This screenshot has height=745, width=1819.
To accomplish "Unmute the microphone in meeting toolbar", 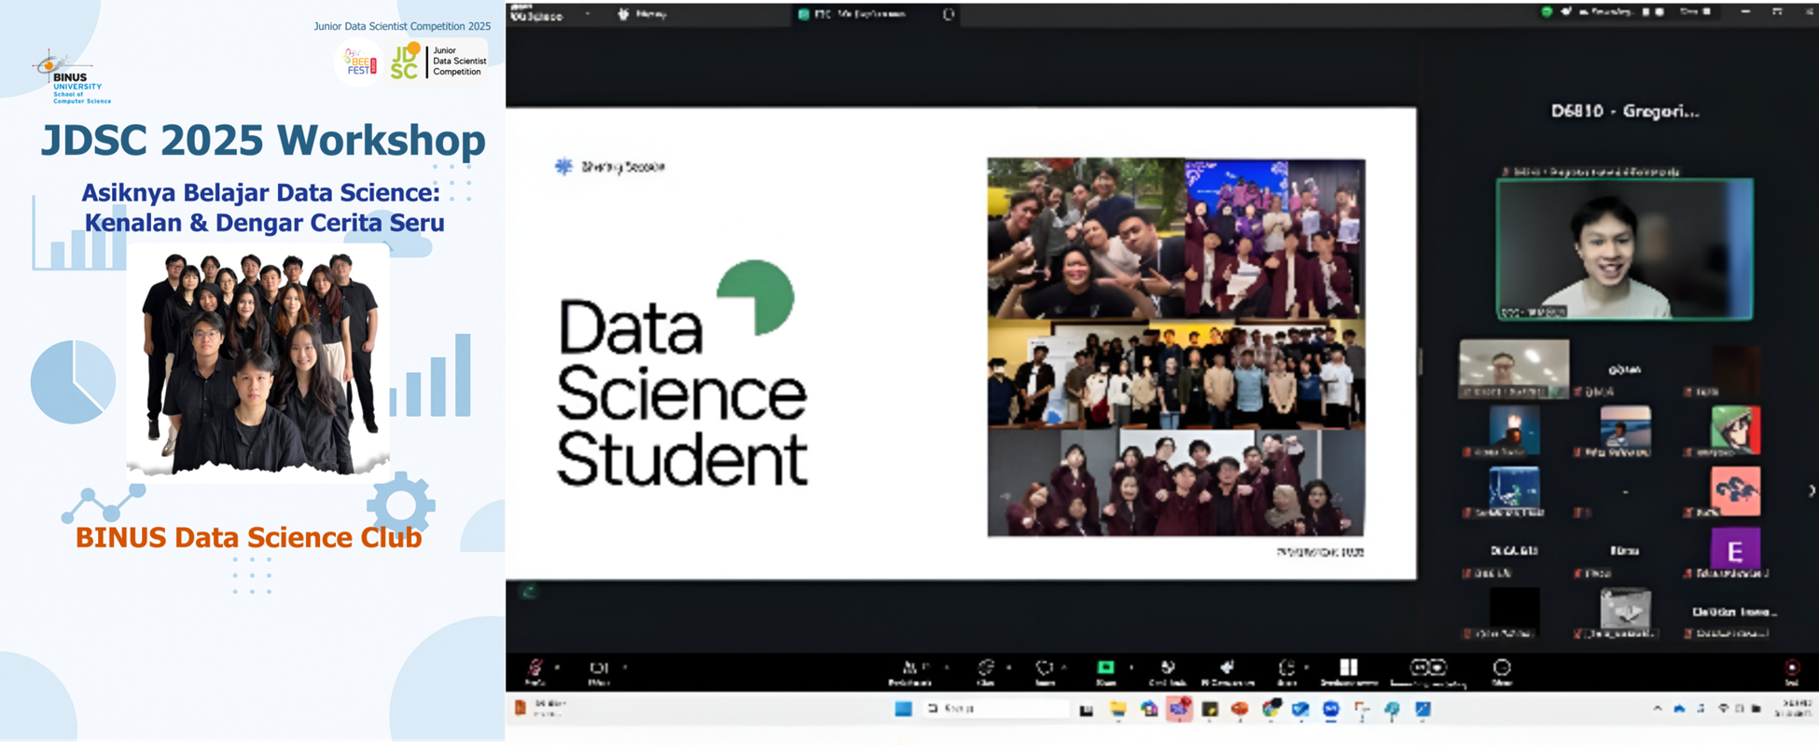I will tap(535, 668).
